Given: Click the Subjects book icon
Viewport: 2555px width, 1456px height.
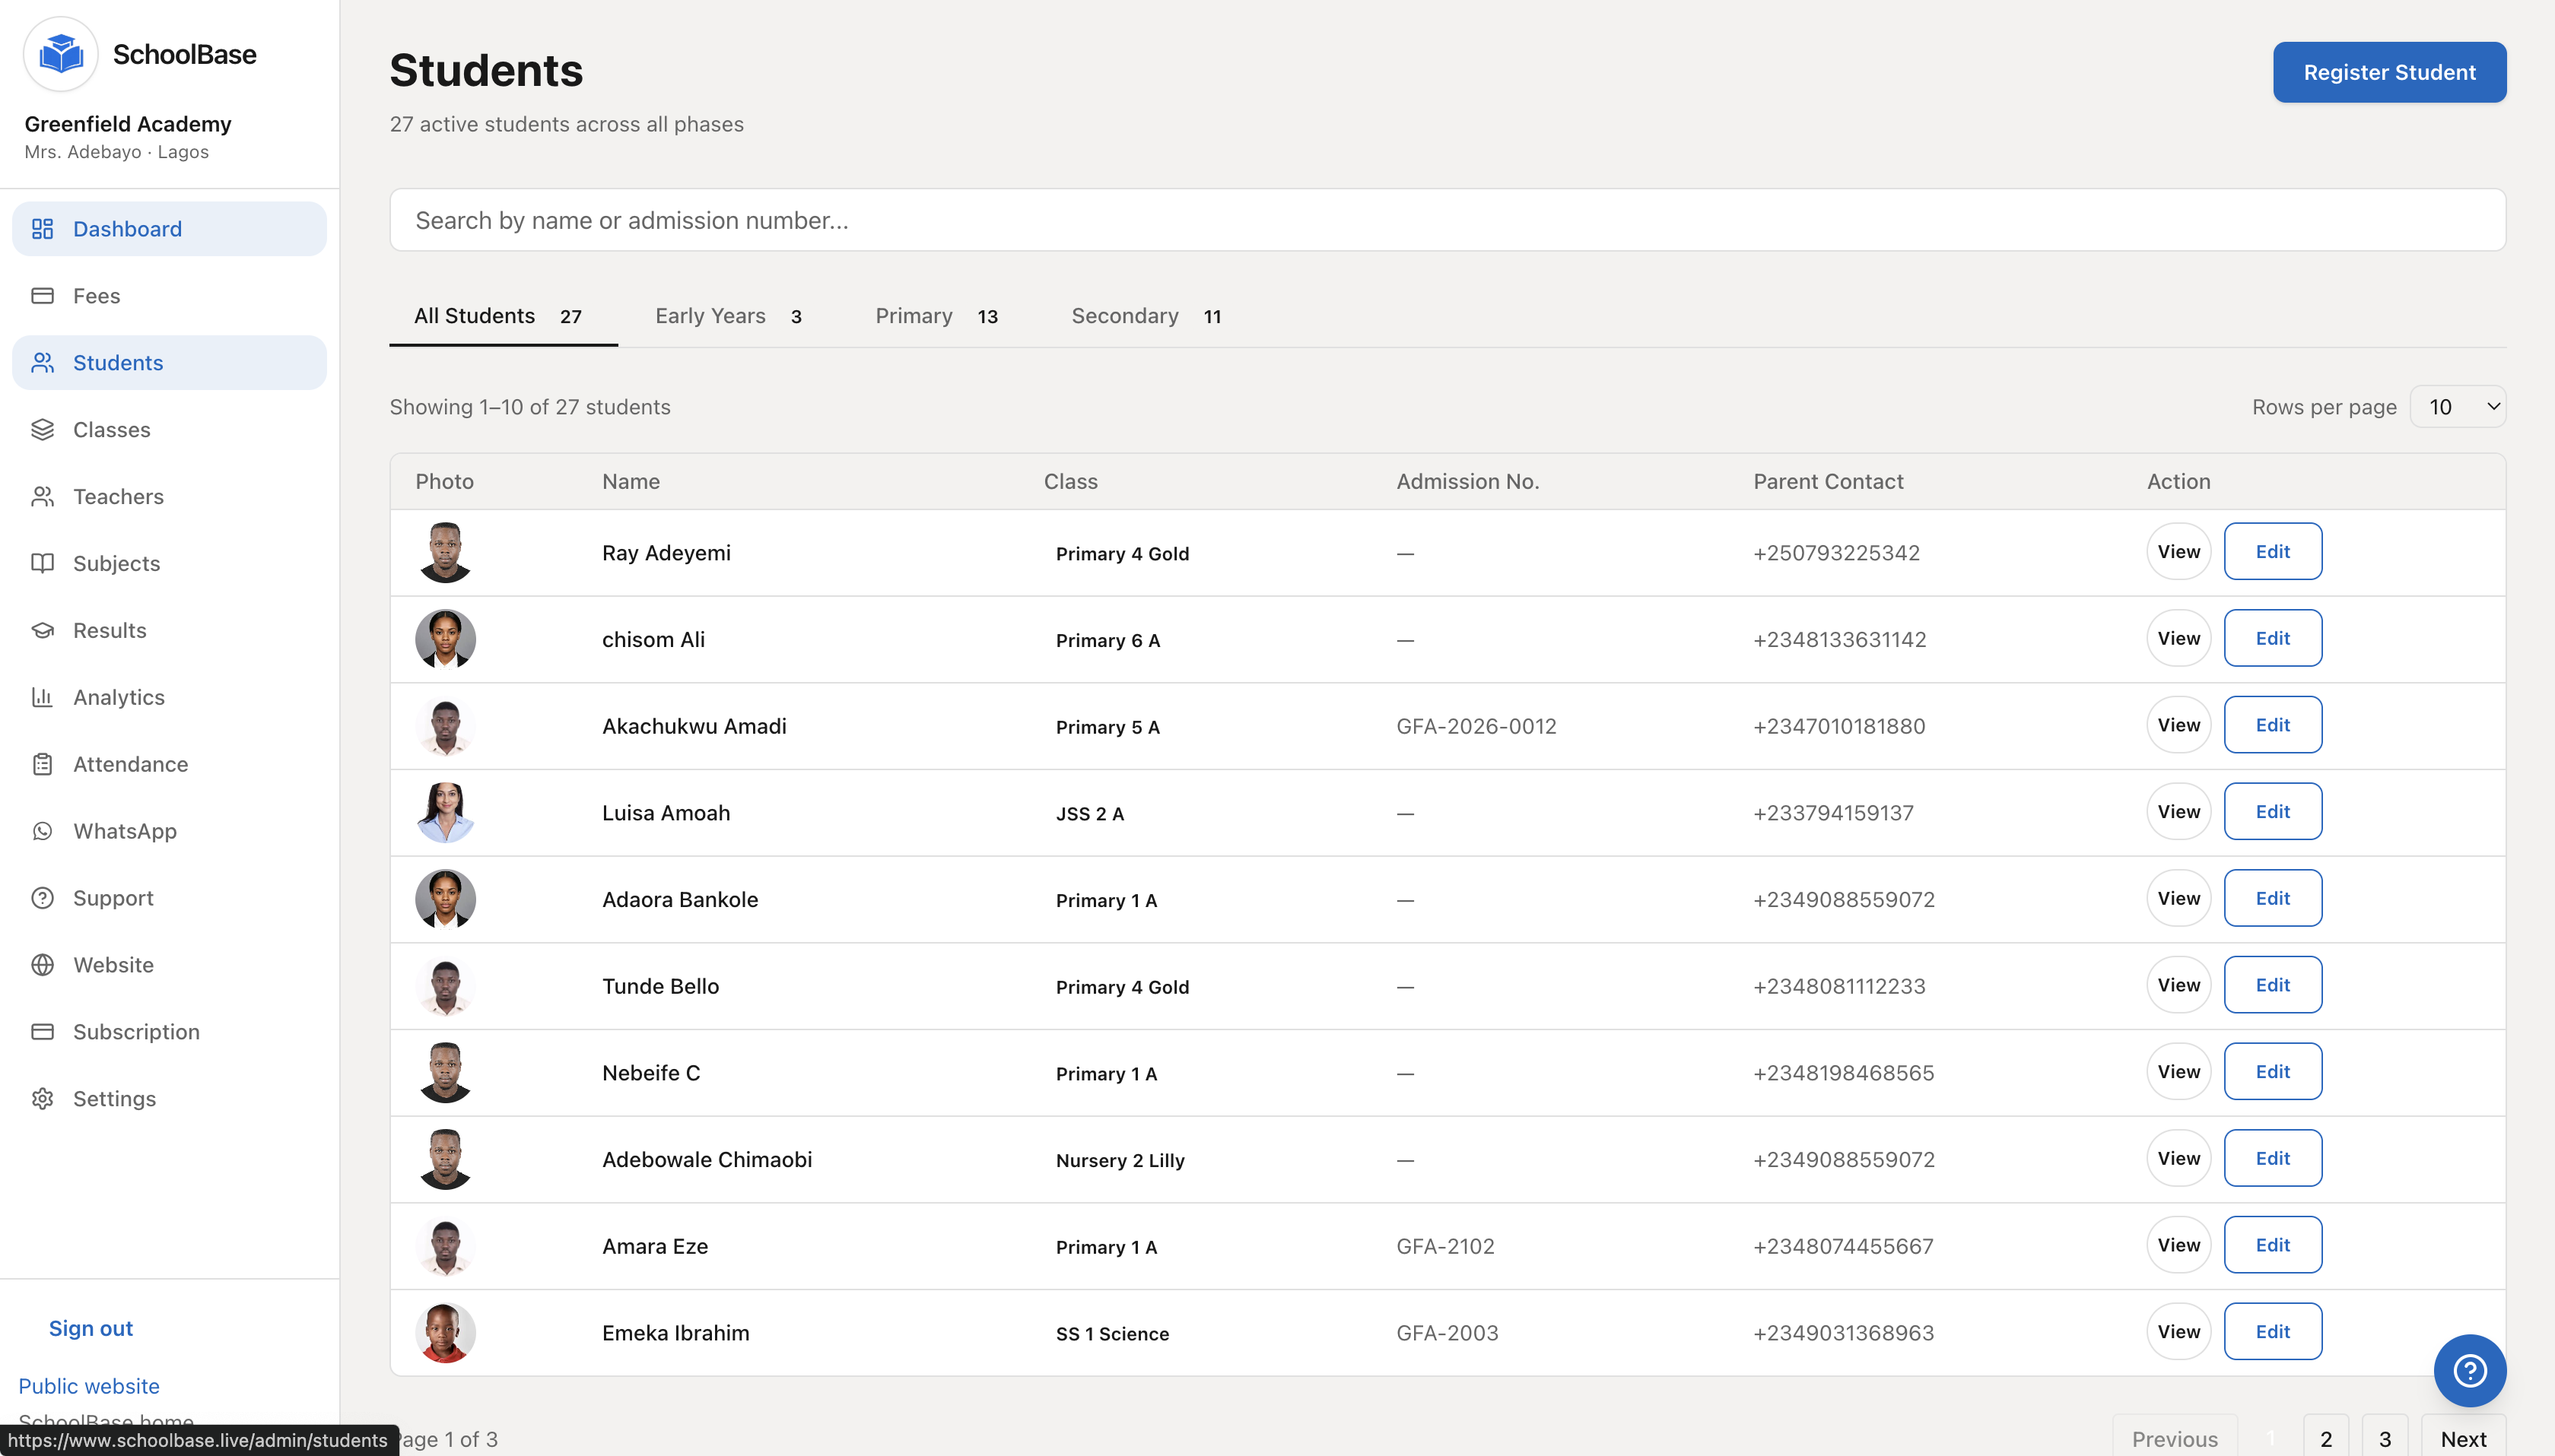Looking at the screenshot, I should (42, 564).
